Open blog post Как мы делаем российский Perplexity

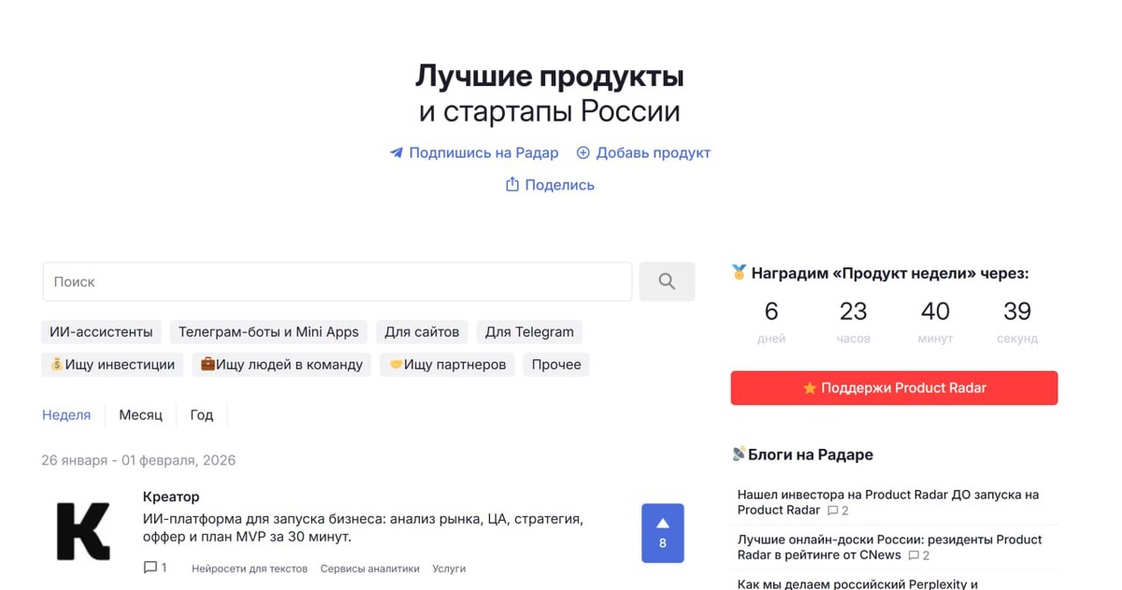pyautogui.click(x=857, y=583)
